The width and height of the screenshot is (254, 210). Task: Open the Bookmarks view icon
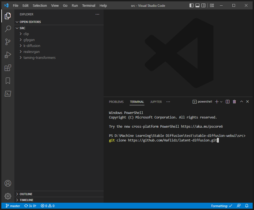(8, 81)
